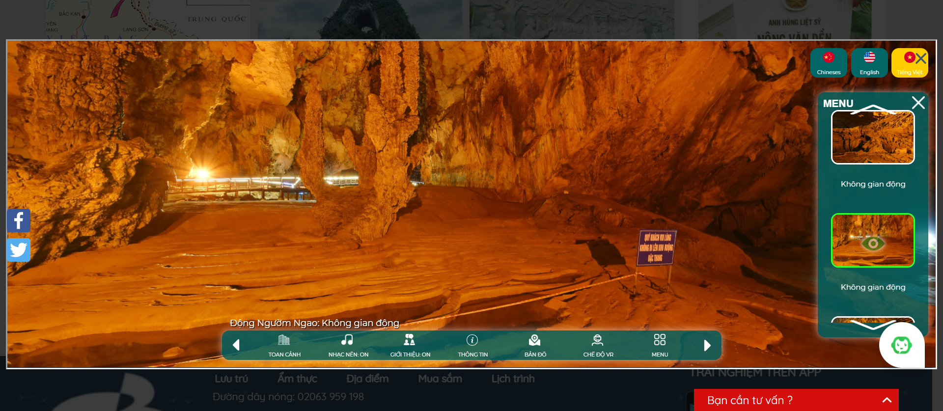The image size is (943, 411).
Task: Go to the next scene with right arrow
Action: 707,345
